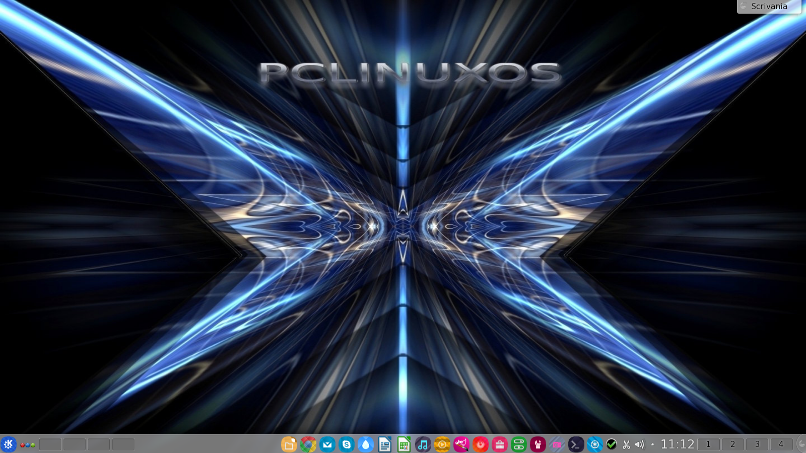This screenshot has height=453, width=806.
Task: Switch to virtual desktop 4
Action: (781, 444)
